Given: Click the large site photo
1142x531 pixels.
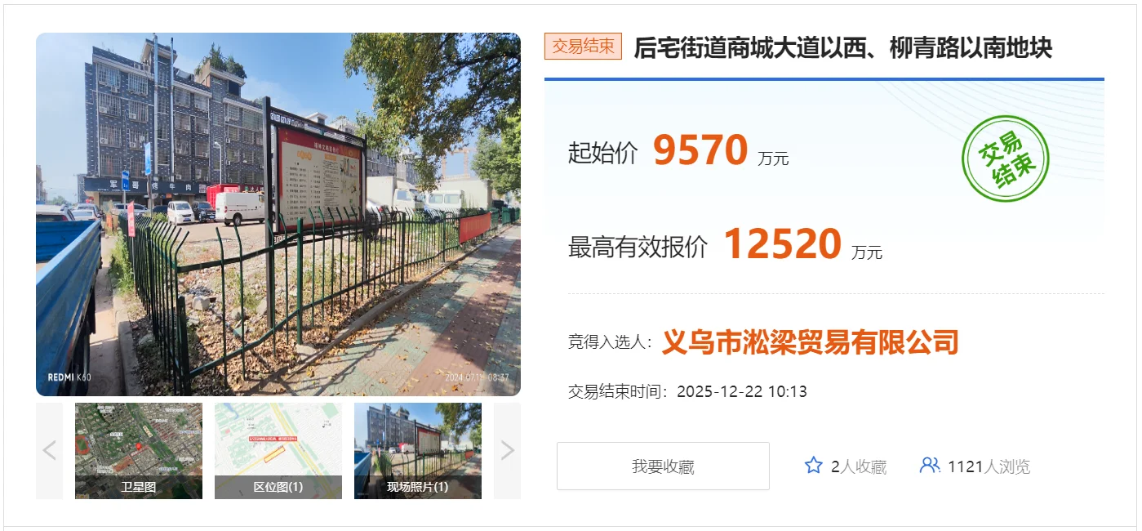Looking at the screenshot, I should coord(278,214).
